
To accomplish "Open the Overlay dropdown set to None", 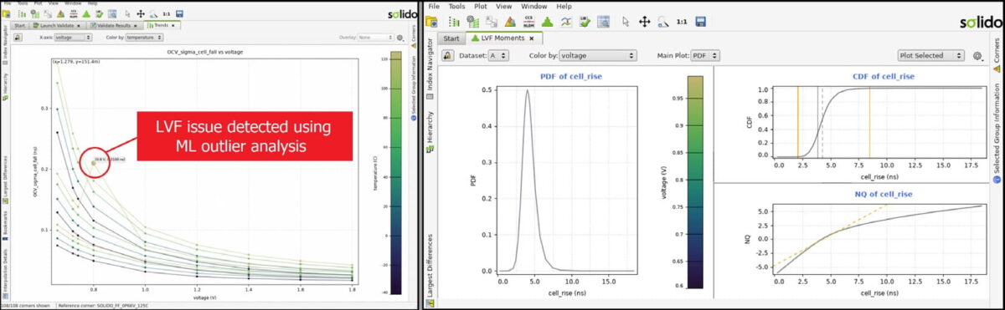I will tap(376, 38).
